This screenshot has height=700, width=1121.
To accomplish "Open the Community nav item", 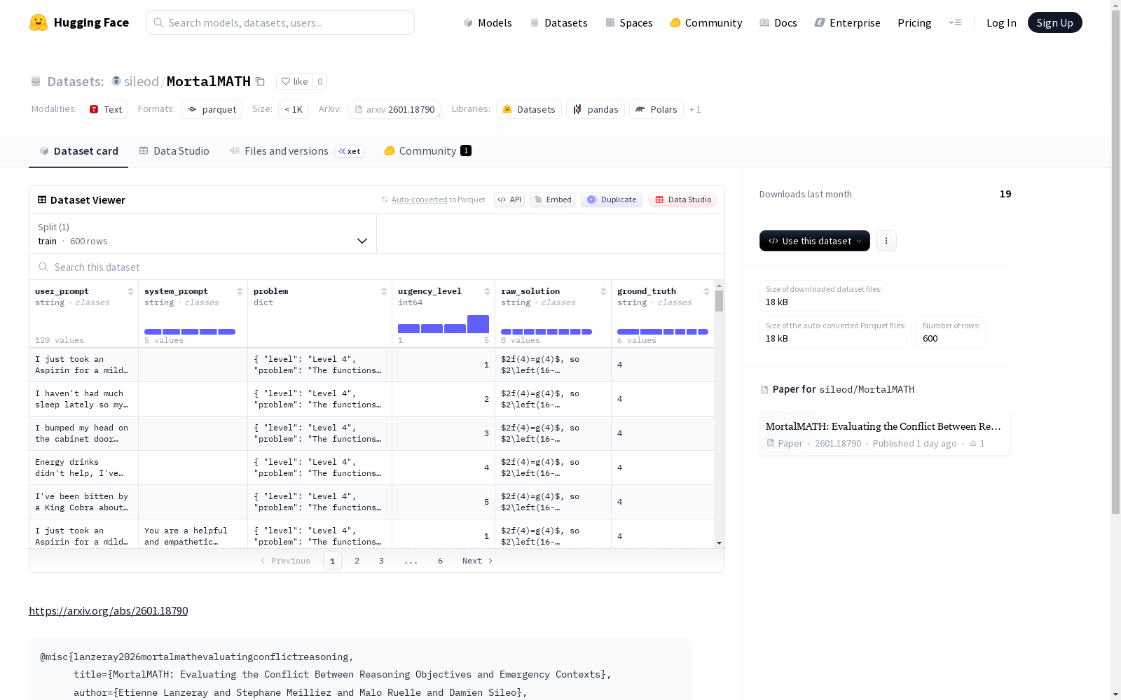I will 706,22.
